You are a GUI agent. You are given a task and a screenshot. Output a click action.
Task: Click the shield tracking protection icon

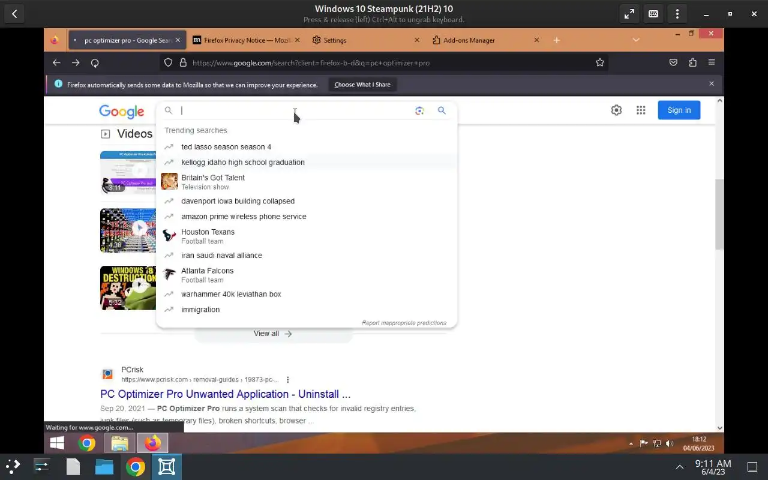169,62
